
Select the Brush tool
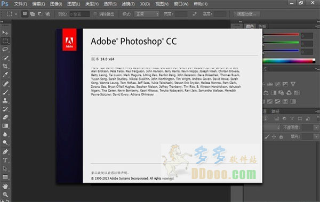click(5, 92)
